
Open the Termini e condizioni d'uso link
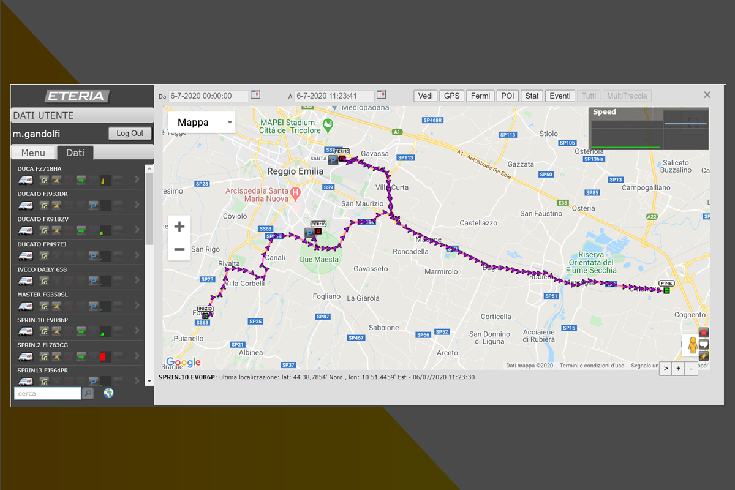(592, 366)
